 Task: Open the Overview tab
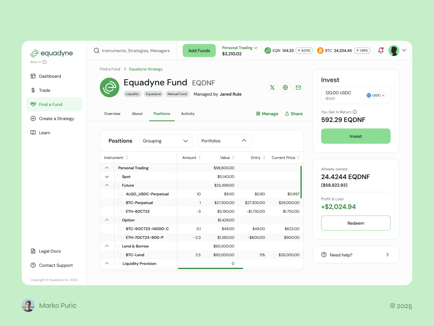point(112,113)
